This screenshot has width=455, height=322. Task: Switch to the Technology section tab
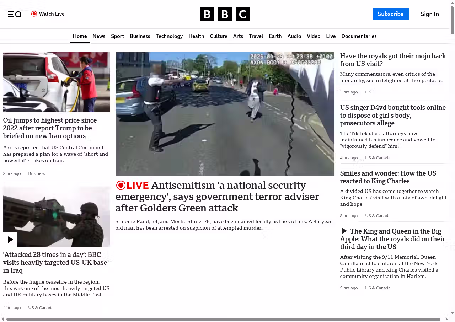[169, 36]
